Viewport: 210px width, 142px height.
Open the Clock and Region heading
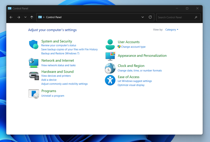pos(131,66)
